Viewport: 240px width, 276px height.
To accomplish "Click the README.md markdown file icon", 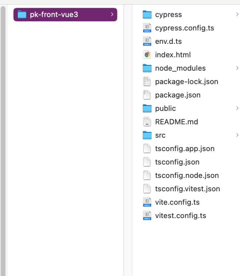I will coord(147,122).
